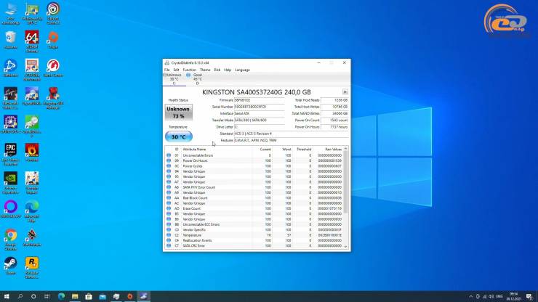Click the attribute list vertical scrollbar thumb
The width and height of the screenshot is (538, 302).
345,181
